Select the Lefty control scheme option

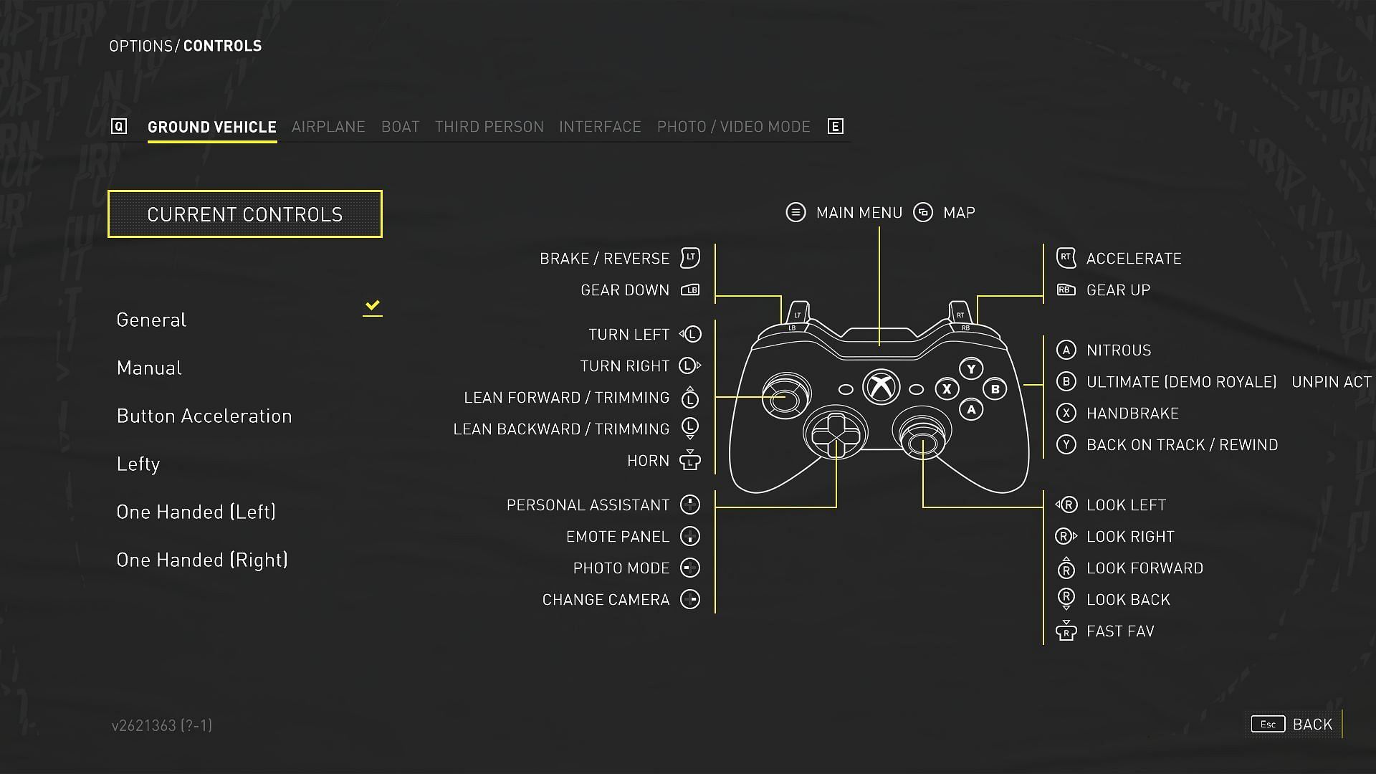point(138,463)
